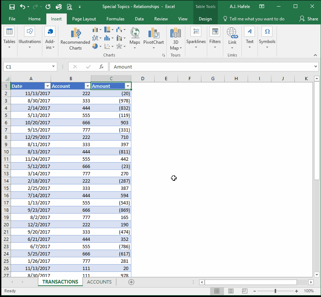This screenshot has height=297, width=321.
Task: Open the Sparklines group
Action: pyautogui.click(x=196, y=38)
